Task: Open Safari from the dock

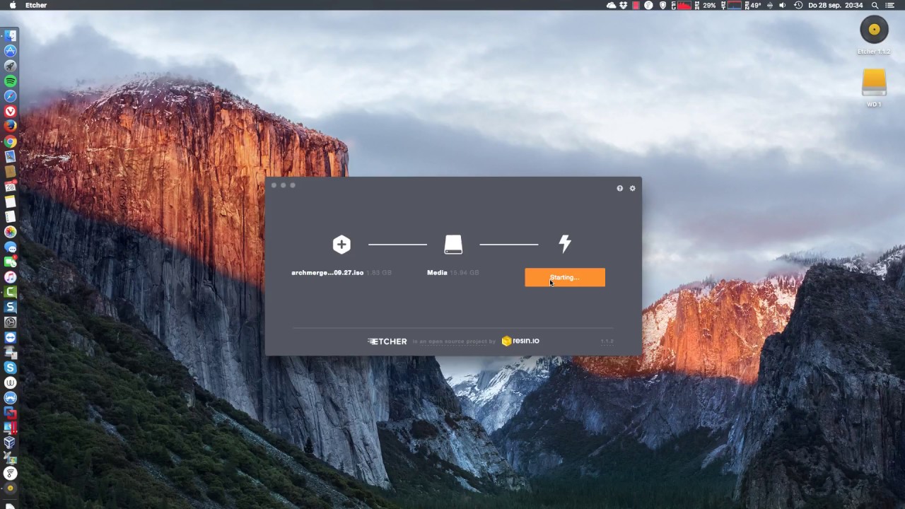Action: coord(10,96)
